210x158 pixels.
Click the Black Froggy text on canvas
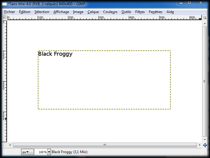pos(55,54)
